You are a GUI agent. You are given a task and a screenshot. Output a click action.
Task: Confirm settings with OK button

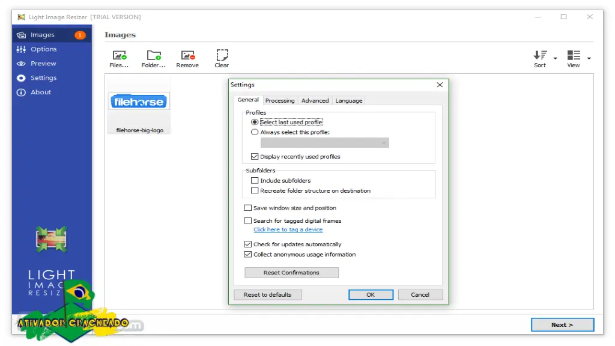point(371,294)
